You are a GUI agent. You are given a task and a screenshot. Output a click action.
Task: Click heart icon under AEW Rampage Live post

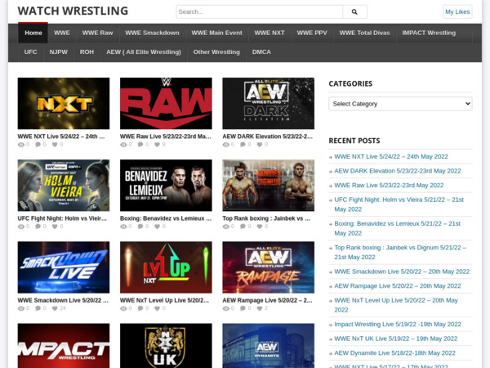pyautogui.click(x=260, y=308)
